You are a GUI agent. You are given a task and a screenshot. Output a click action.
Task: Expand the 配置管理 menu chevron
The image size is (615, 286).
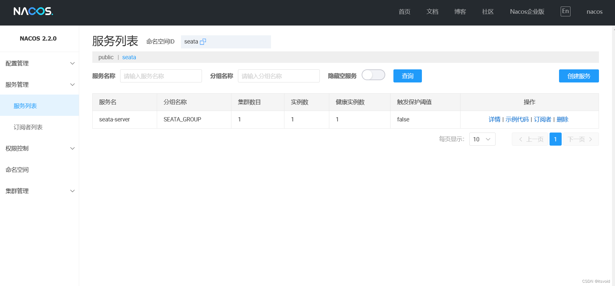pyautogui.click(x=73, y=63)
